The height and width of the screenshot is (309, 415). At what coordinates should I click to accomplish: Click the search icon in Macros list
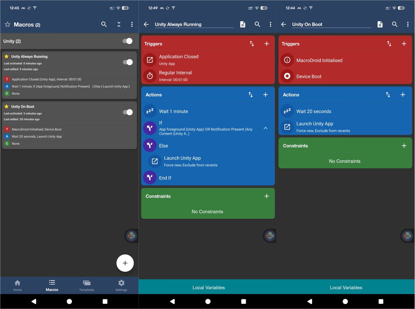tap(104, 24)
